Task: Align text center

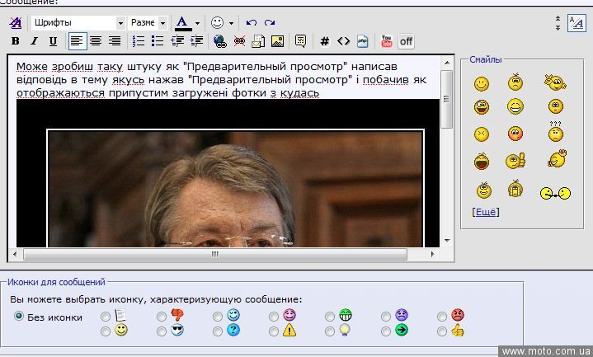Action: (96, 41)
